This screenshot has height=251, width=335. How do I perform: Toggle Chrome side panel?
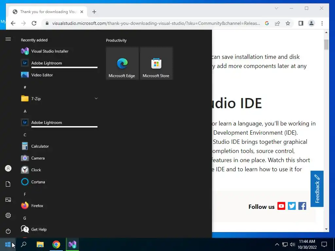[301, 23]
